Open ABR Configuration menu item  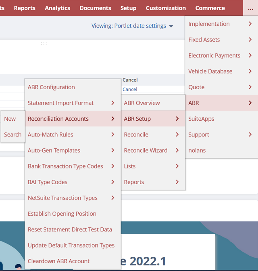(51, 87)
